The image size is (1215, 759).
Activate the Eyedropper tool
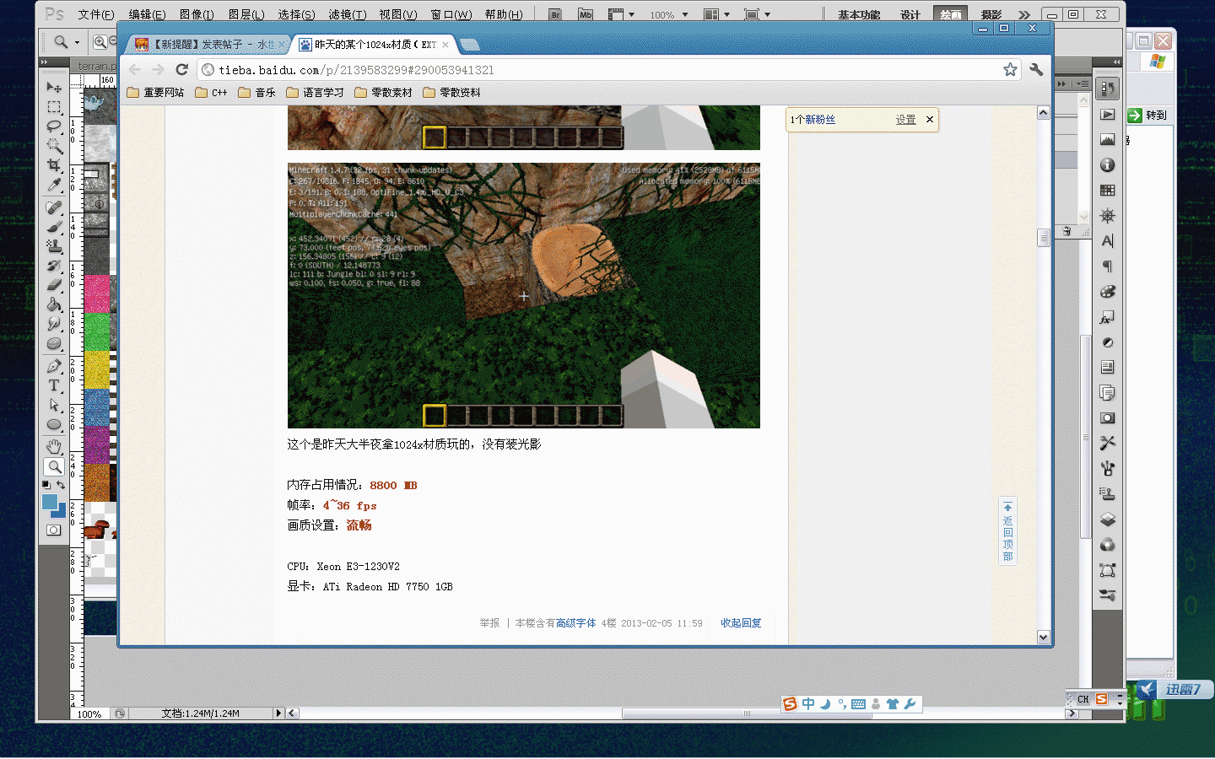point(54,185)
